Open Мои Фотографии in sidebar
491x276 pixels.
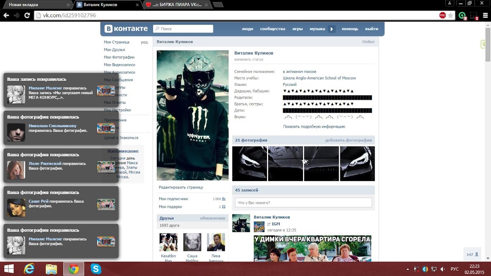(x=119, y=57)
